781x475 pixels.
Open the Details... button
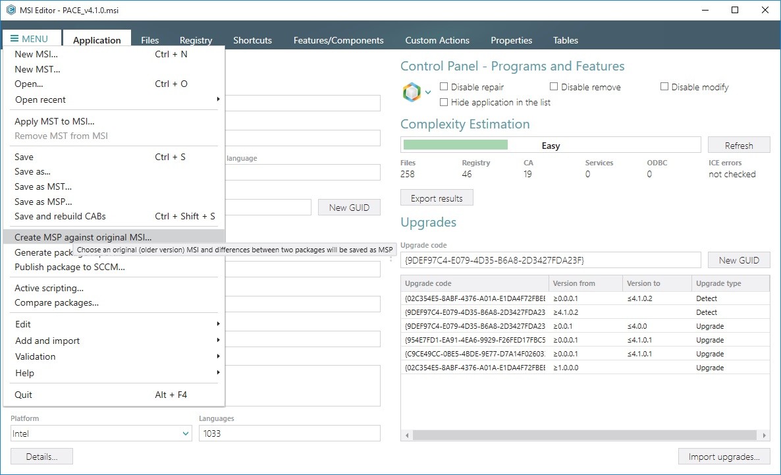coord(42,457)
